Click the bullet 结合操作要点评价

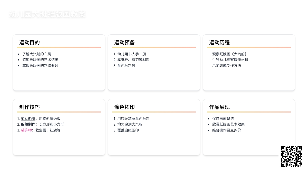click(x=227, y=130)
